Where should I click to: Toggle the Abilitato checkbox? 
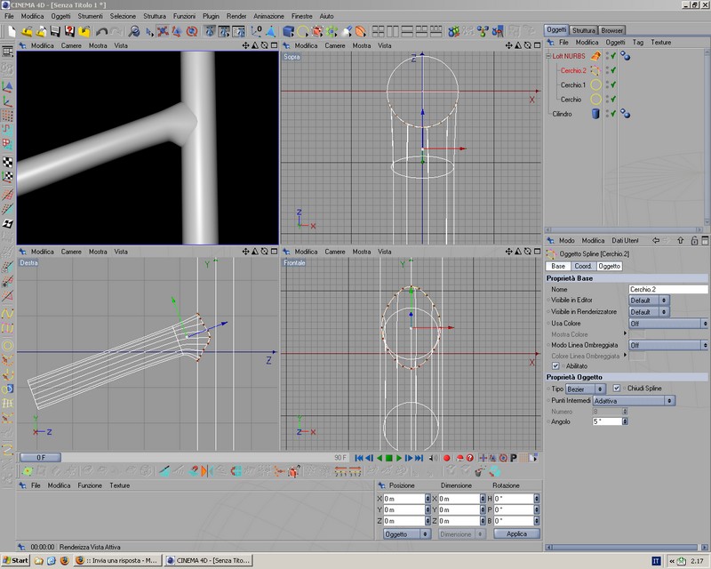(555, 365)
